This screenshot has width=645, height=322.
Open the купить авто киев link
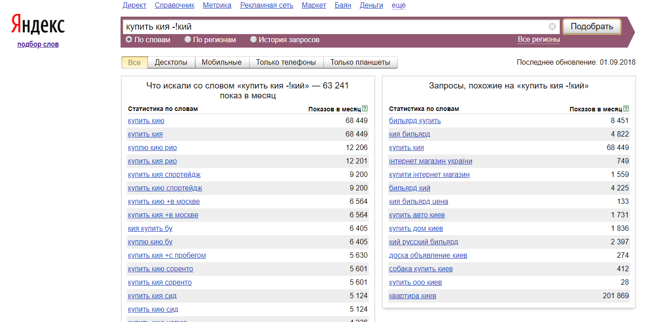point(417,215)
